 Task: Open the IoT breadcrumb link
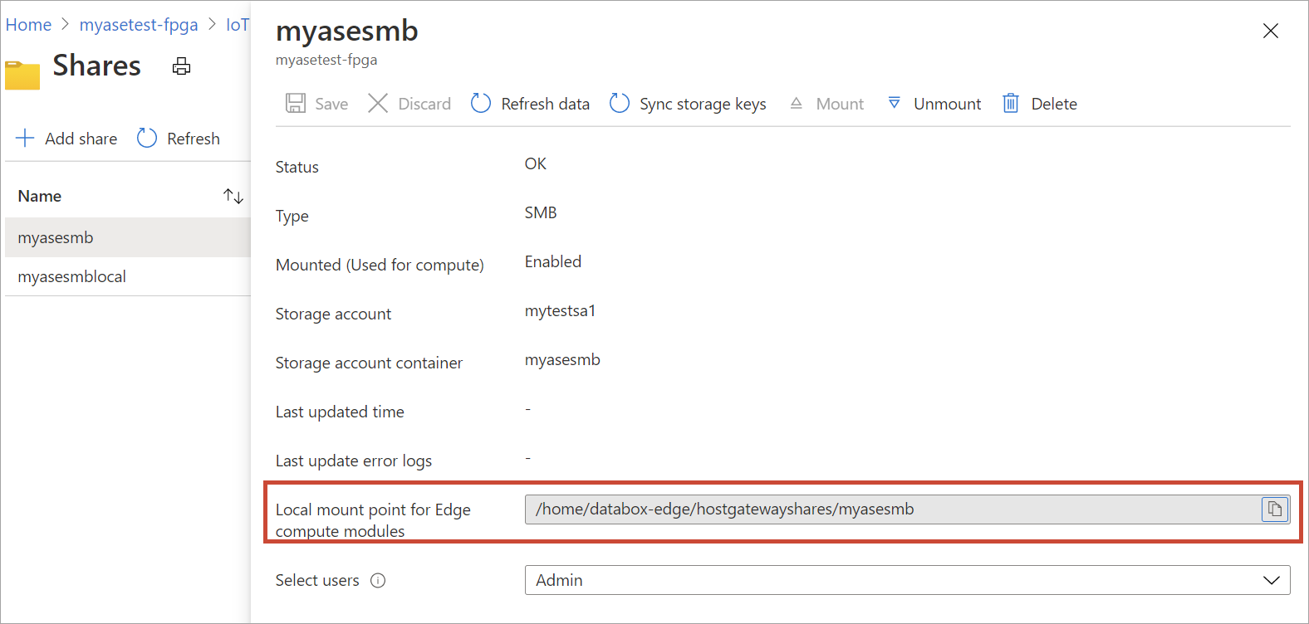point(238,25)
